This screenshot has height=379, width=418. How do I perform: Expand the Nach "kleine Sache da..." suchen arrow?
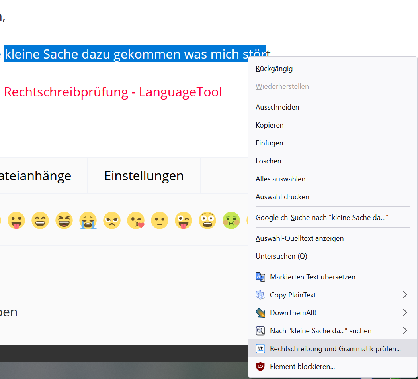tap(405, 331)
